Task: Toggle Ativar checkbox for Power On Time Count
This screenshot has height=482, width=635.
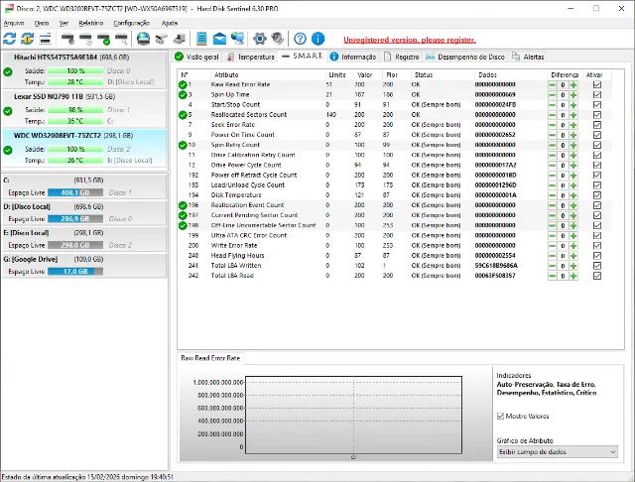Action: tap(597, 135)
